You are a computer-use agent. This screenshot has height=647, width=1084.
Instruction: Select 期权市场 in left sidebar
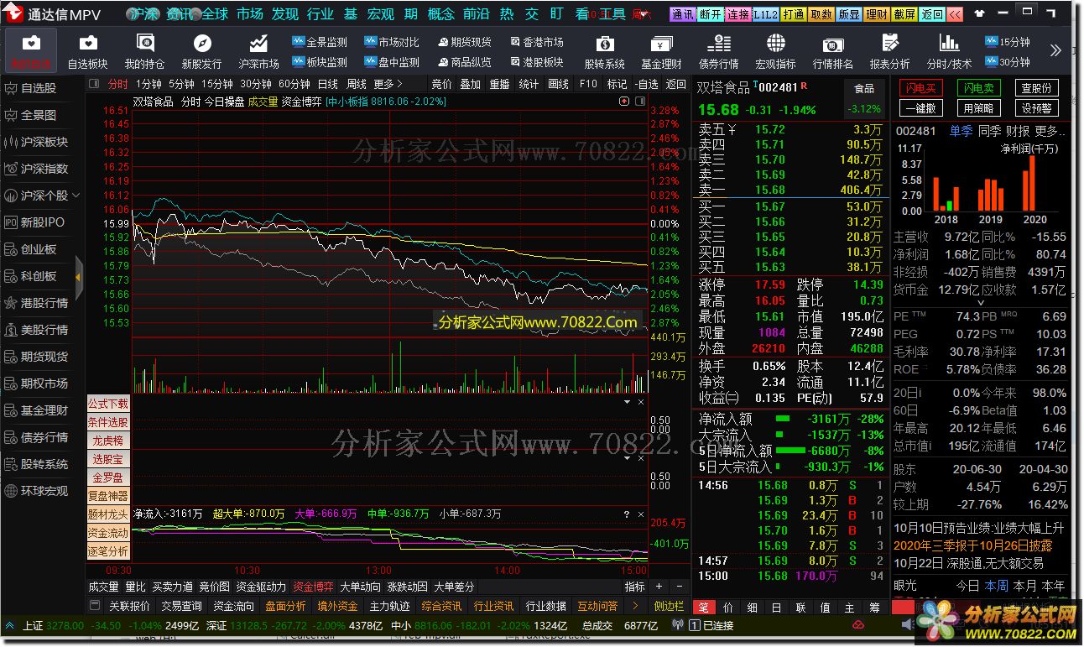point(39,384)
